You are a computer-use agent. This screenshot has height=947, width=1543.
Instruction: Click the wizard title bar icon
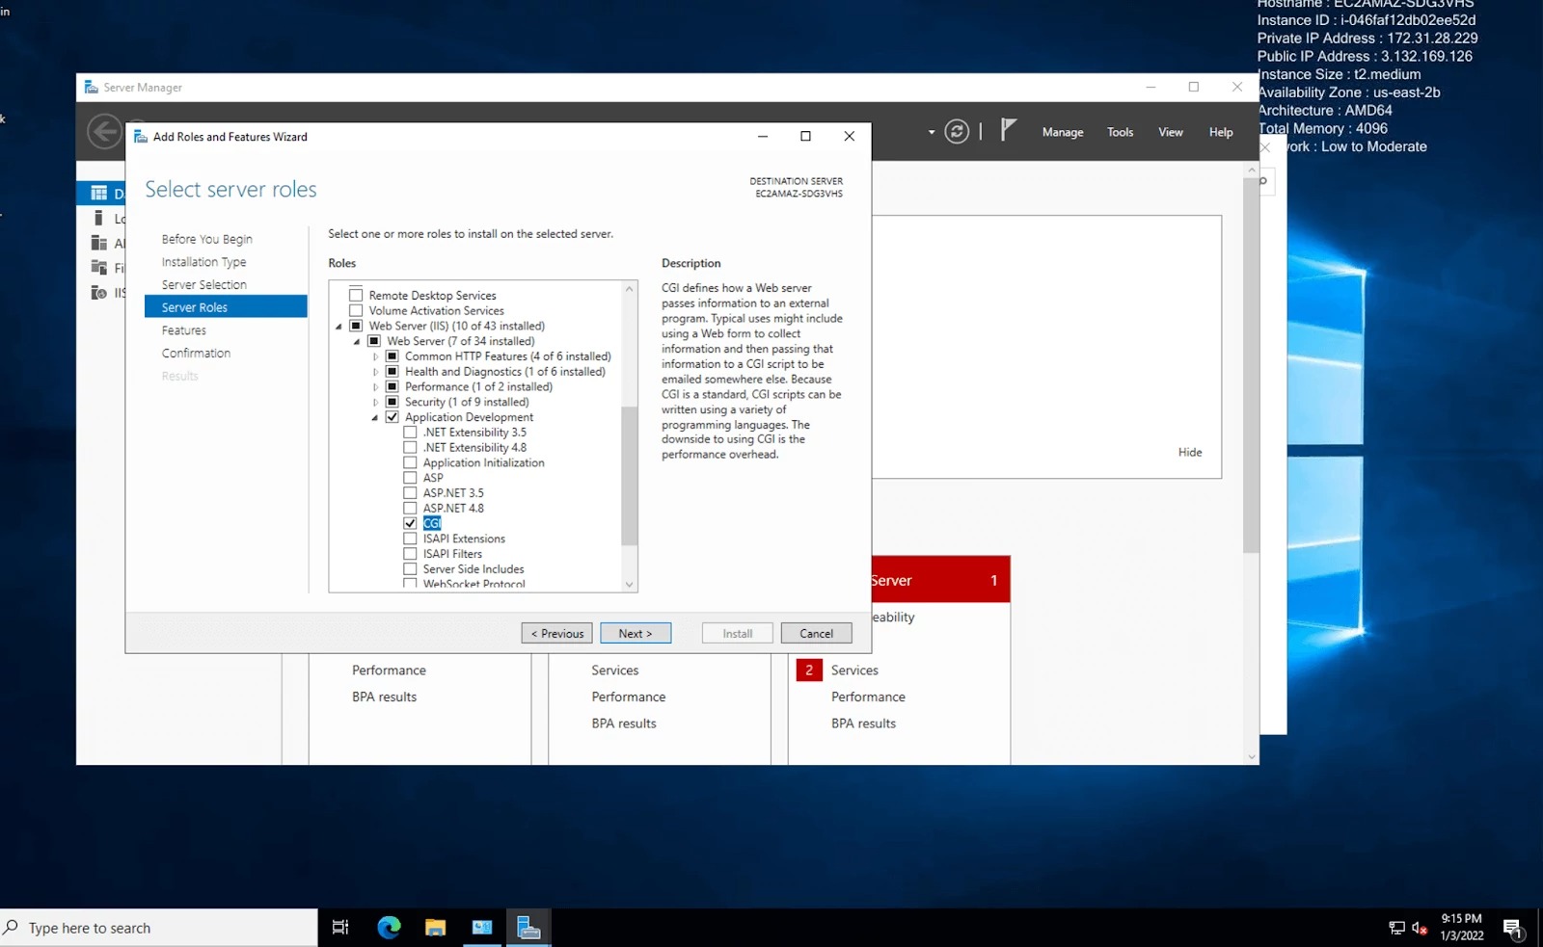pos(141,137)
